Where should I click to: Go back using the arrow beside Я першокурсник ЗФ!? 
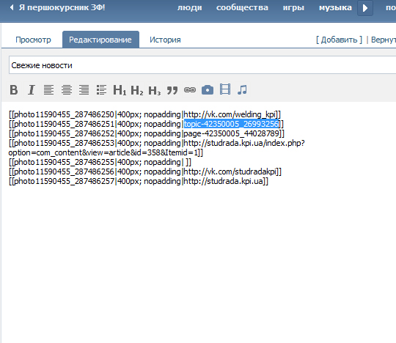click(x=12, y=7)
